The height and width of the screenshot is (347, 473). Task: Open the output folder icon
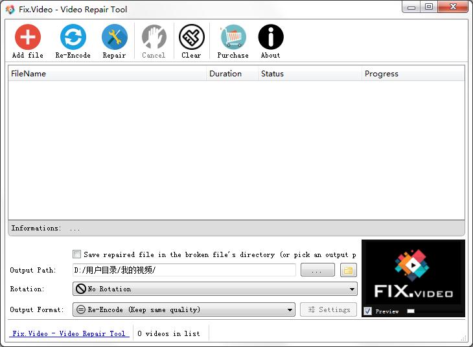349,270
